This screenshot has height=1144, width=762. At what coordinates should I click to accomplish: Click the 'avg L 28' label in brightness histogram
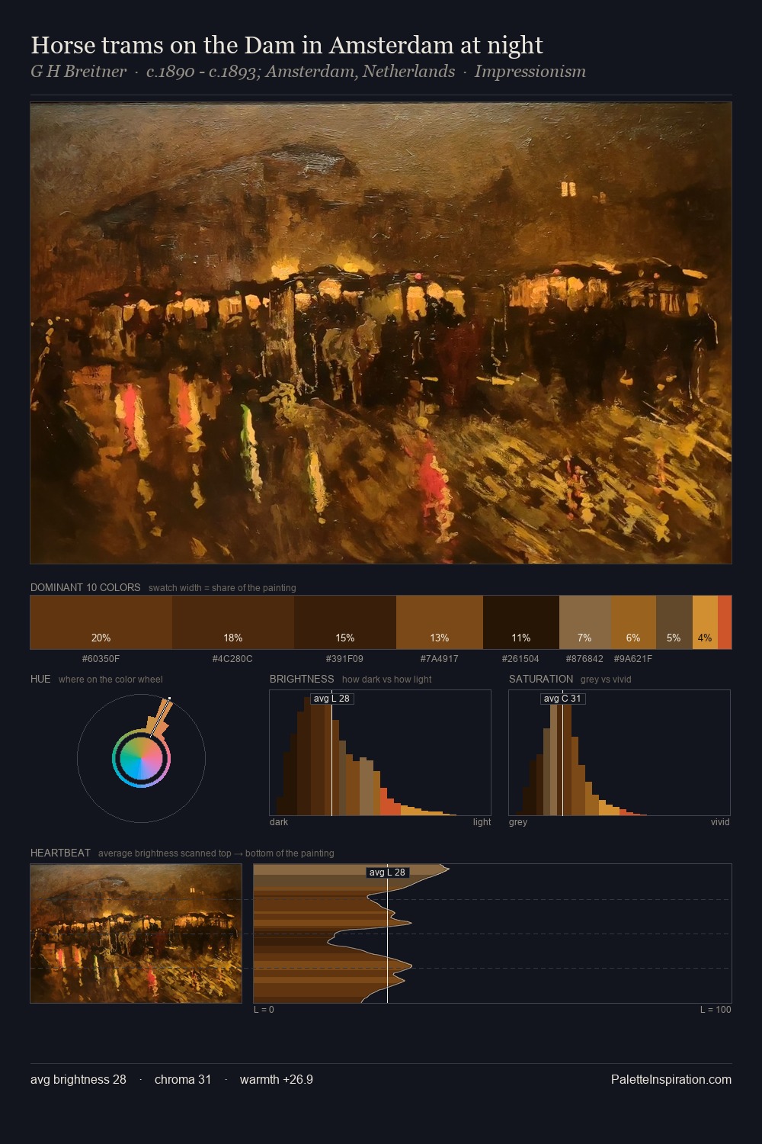331,699
